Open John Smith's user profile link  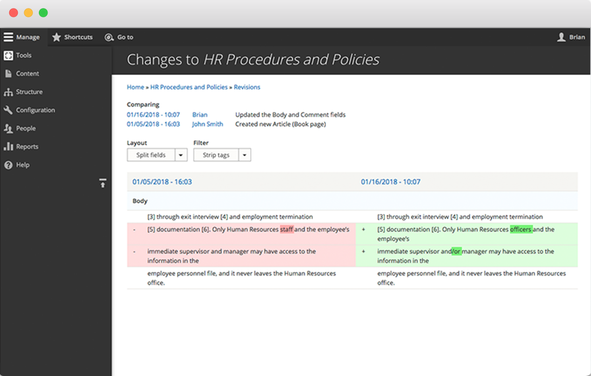207,124
